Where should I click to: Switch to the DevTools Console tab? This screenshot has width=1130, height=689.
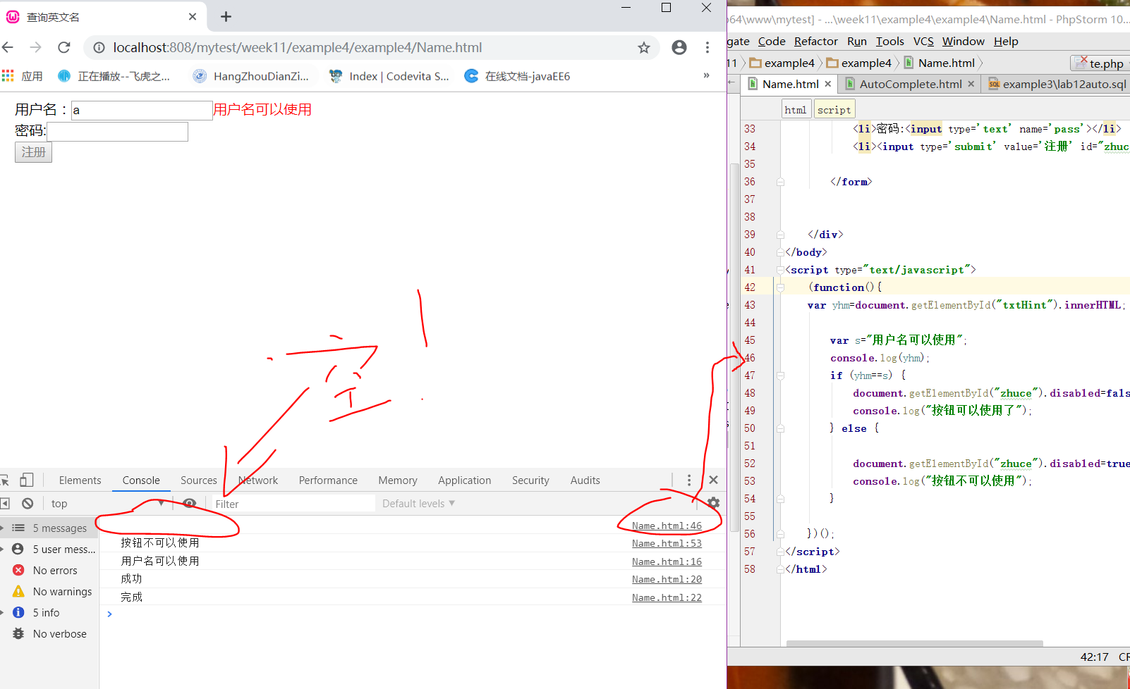[x=141, y=480]
